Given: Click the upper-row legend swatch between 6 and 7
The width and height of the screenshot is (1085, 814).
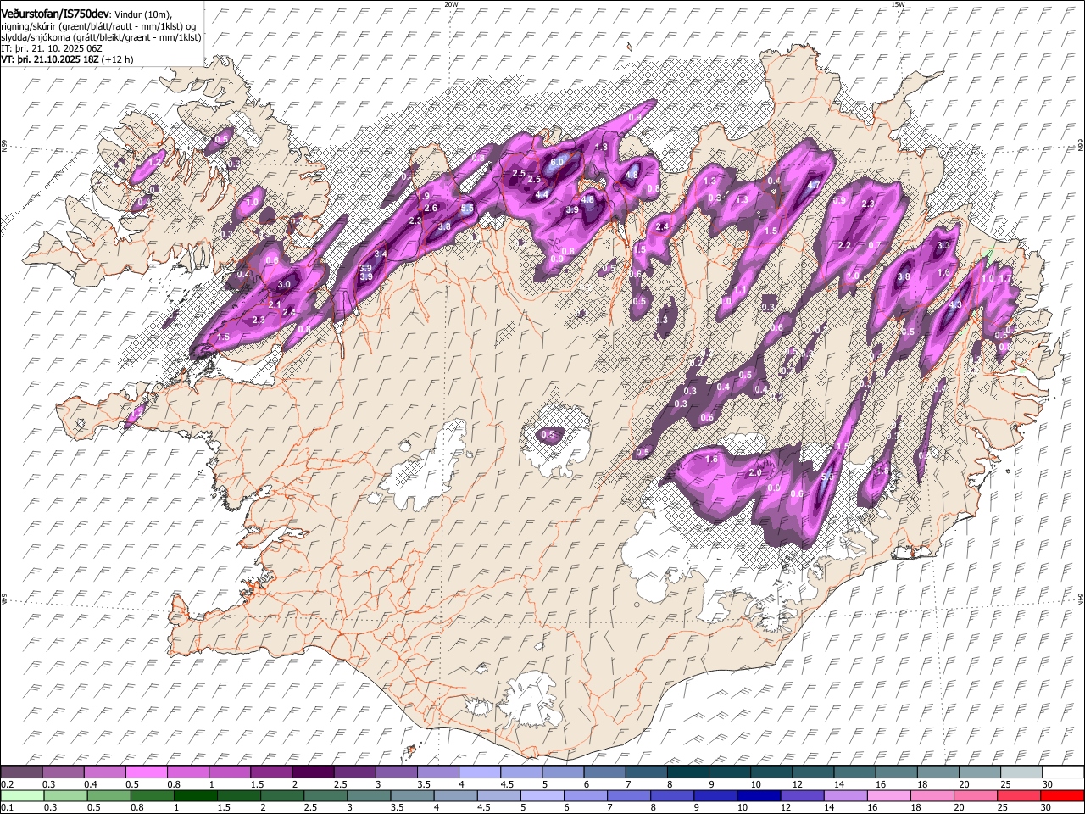Looking at the screenshot, I should click(604, 772).
